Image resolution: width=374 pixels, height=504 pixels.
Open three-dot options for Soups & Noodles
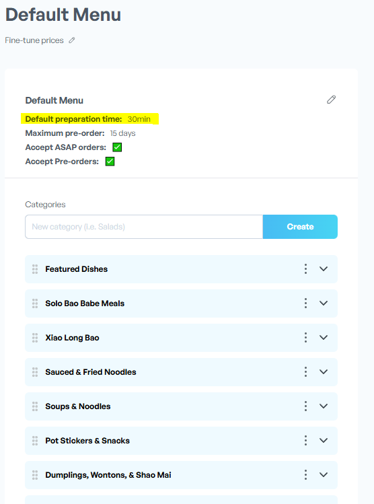click(305, 406)
